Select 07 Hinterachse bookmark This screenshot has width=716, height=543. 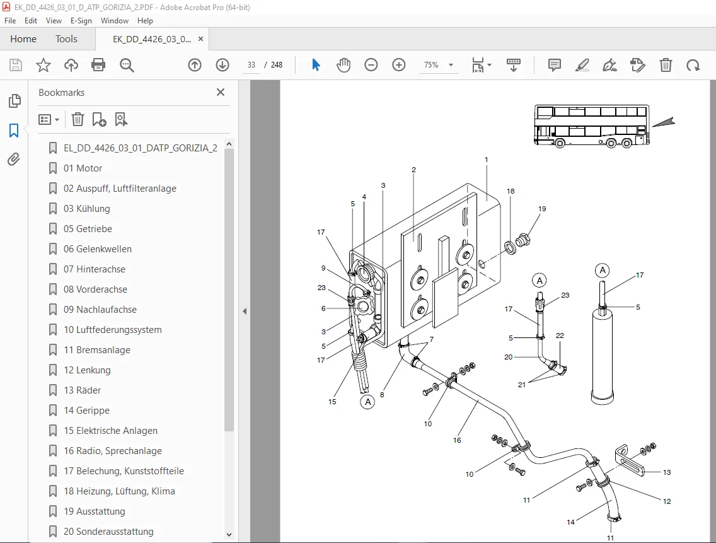(94, 269)
